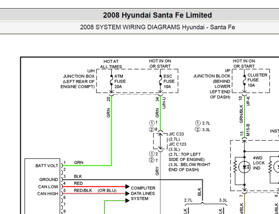Click the RED/BLK wire label on pin 5
This screenshot has width=279, height=214.
tap(83, 191)
